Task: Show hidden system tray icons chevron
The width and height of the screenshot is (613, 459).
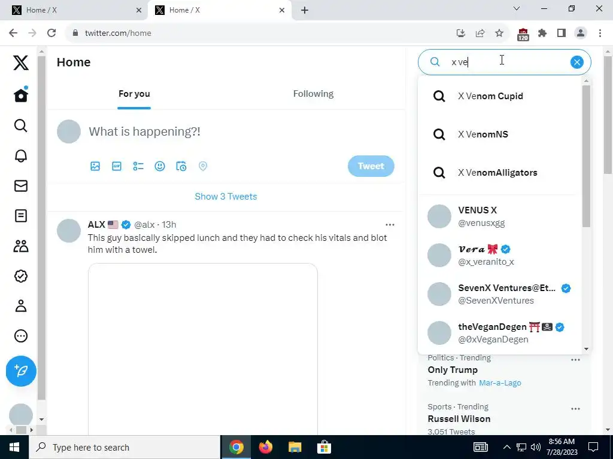Action: (506, 447)
